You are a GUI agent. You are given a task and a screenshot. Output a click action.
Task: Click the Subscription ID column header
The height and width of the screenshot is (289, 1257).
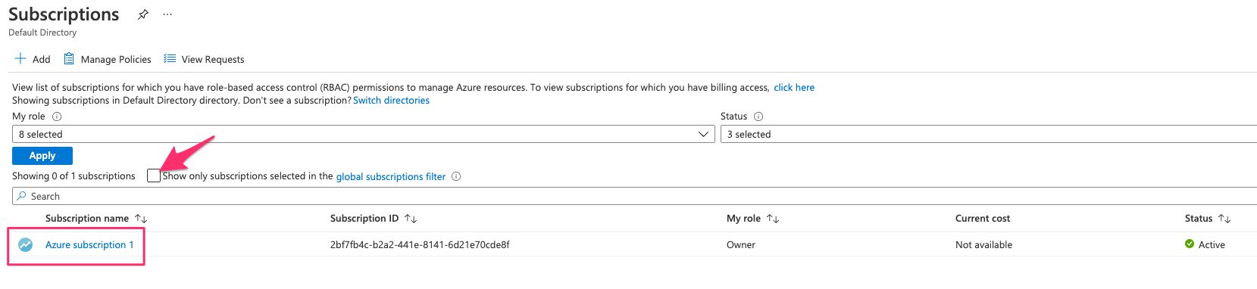364,219
